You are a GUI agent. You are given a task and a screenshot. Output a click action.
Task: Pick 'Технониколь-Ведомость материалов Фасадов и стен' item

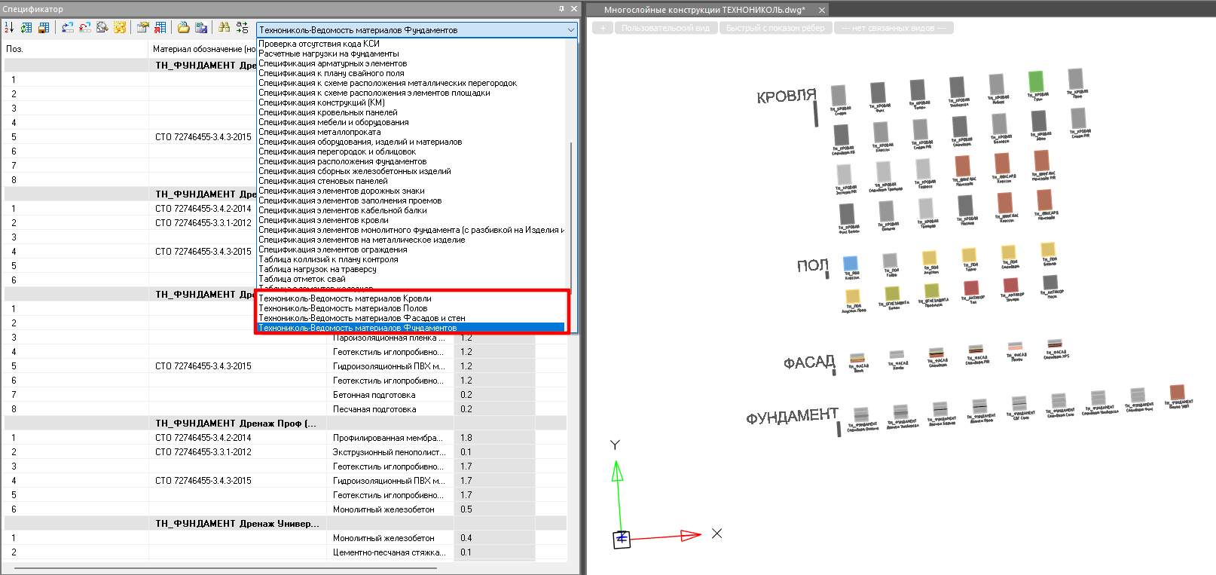coord(362,318)
